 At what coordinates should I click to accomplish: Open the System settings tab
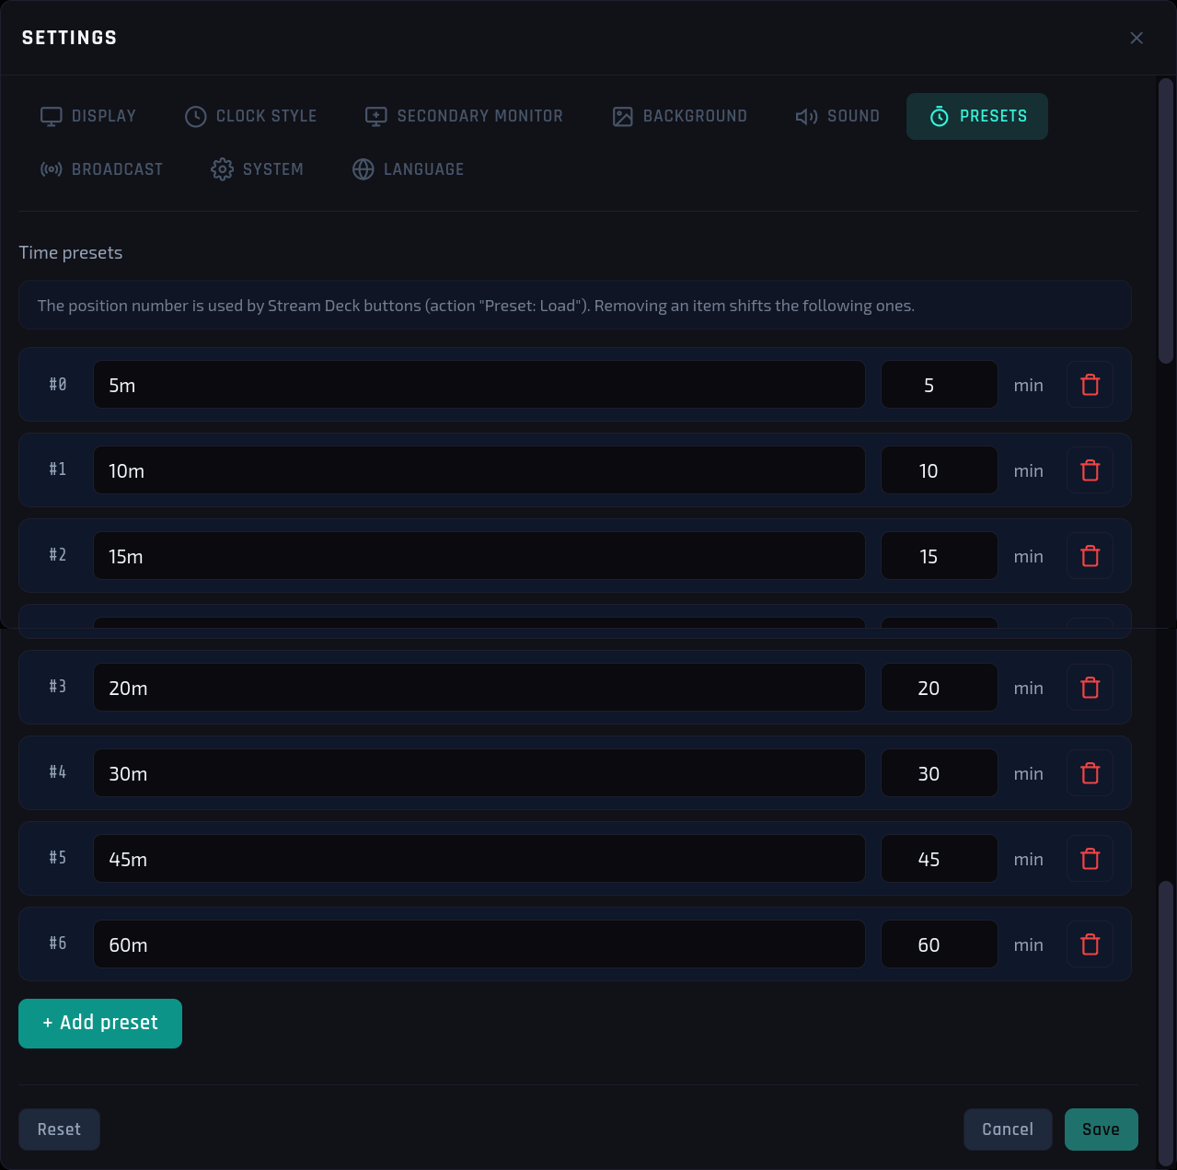click(x=257, y=169)
